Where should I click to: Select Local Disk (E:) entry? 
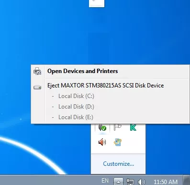(76, 117)
